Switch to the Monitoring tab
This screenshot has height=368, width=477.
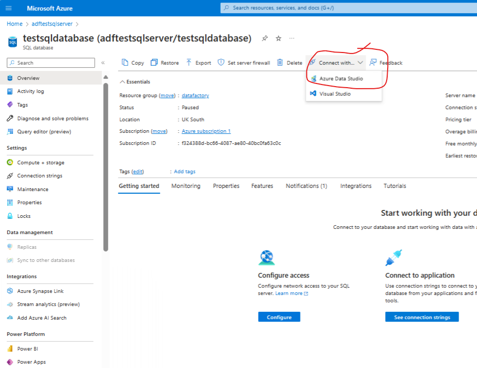click(186, 186)
